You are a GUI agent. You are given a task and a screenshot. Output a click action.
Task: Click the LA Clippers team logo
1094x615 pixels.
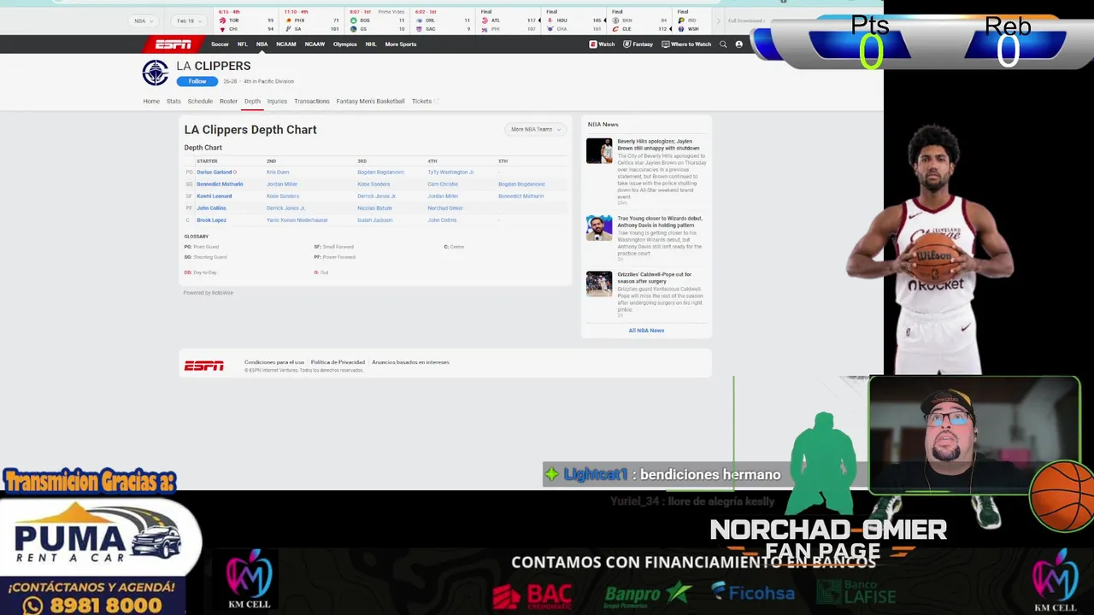click(x=156, y=73)
